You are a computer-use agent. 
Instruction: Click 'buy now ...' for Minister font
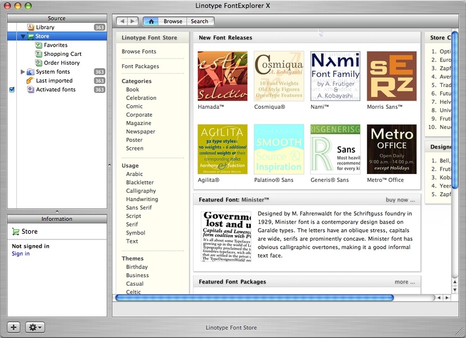click(400, 200)
